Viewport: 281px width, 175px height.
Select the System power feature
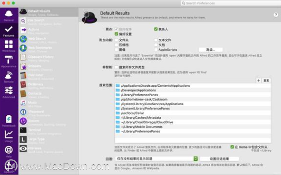[x=49, y=122]
